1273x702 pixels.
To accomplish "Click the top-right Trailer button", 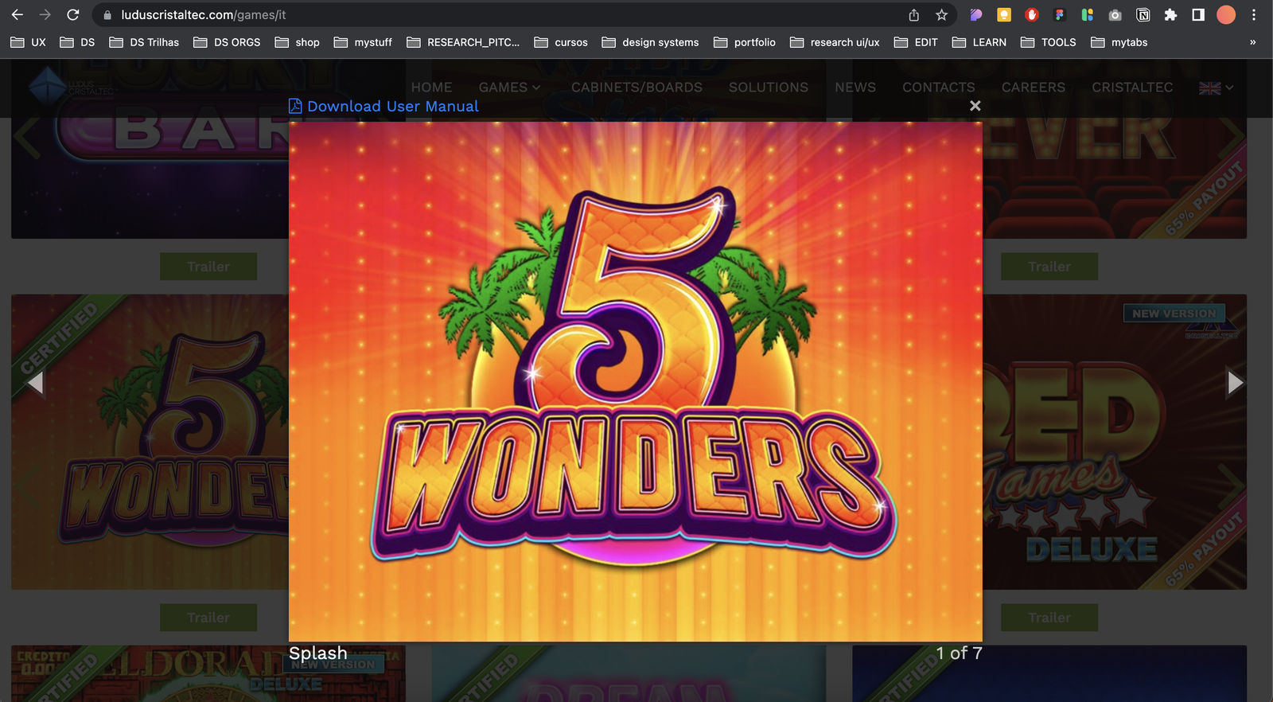I will [1049, 267].
